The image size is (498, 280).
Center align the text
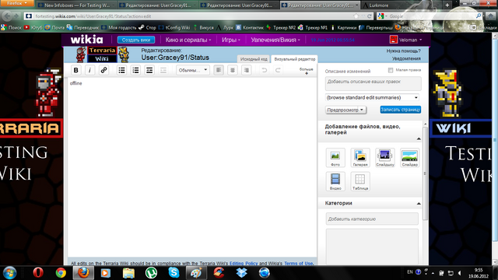[x=233, y=70]
